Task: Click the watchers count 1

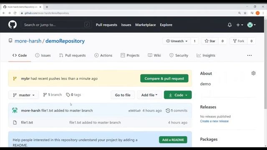Action: [194, 41]
